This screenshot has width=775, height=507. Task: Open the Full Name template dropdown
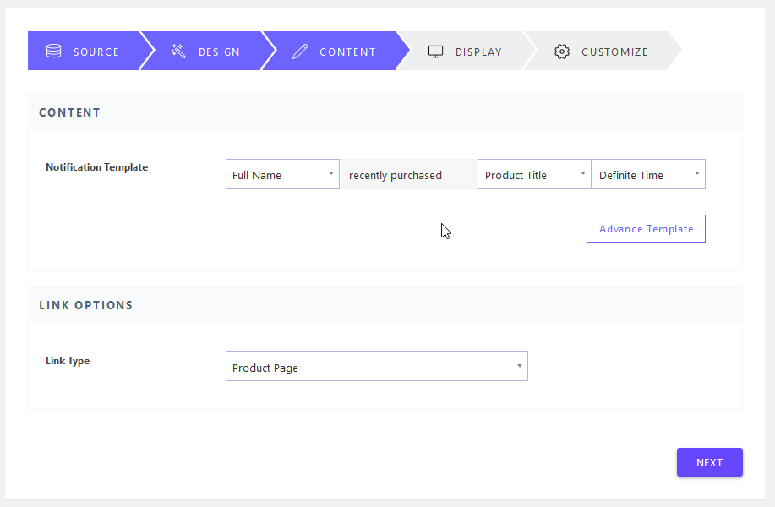click(282, 174)
